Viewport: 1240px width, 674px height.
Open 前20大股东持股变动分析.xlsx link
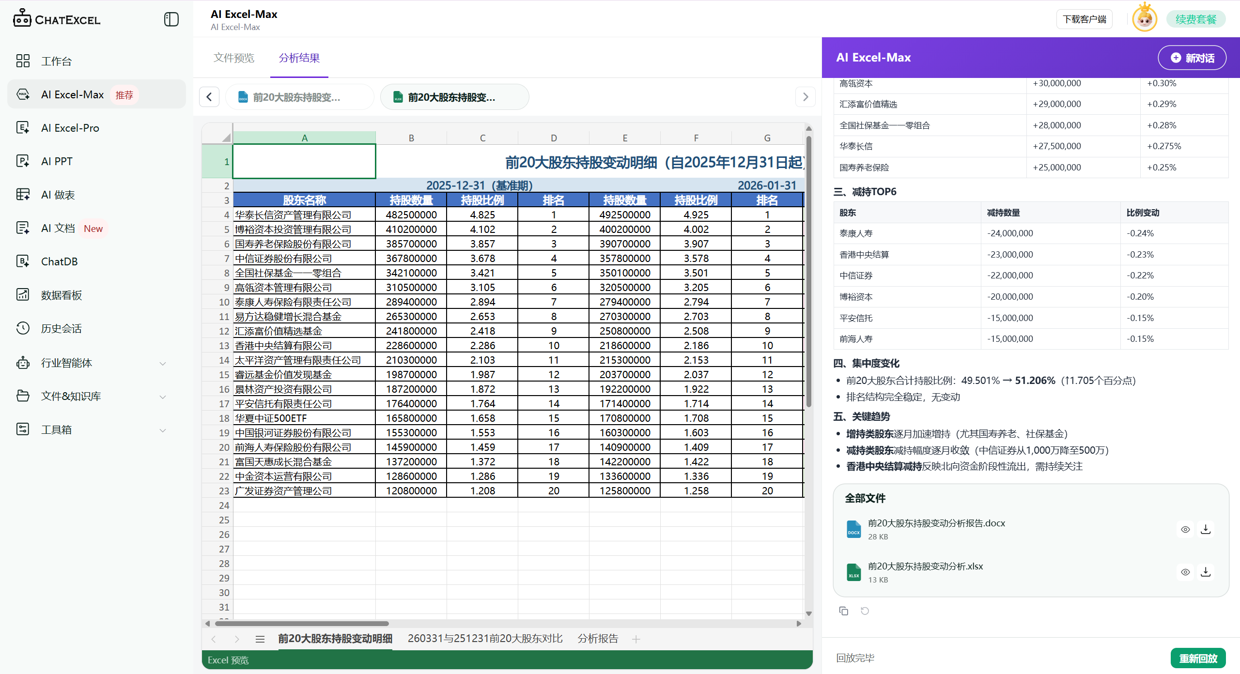(x=925, y=566)
